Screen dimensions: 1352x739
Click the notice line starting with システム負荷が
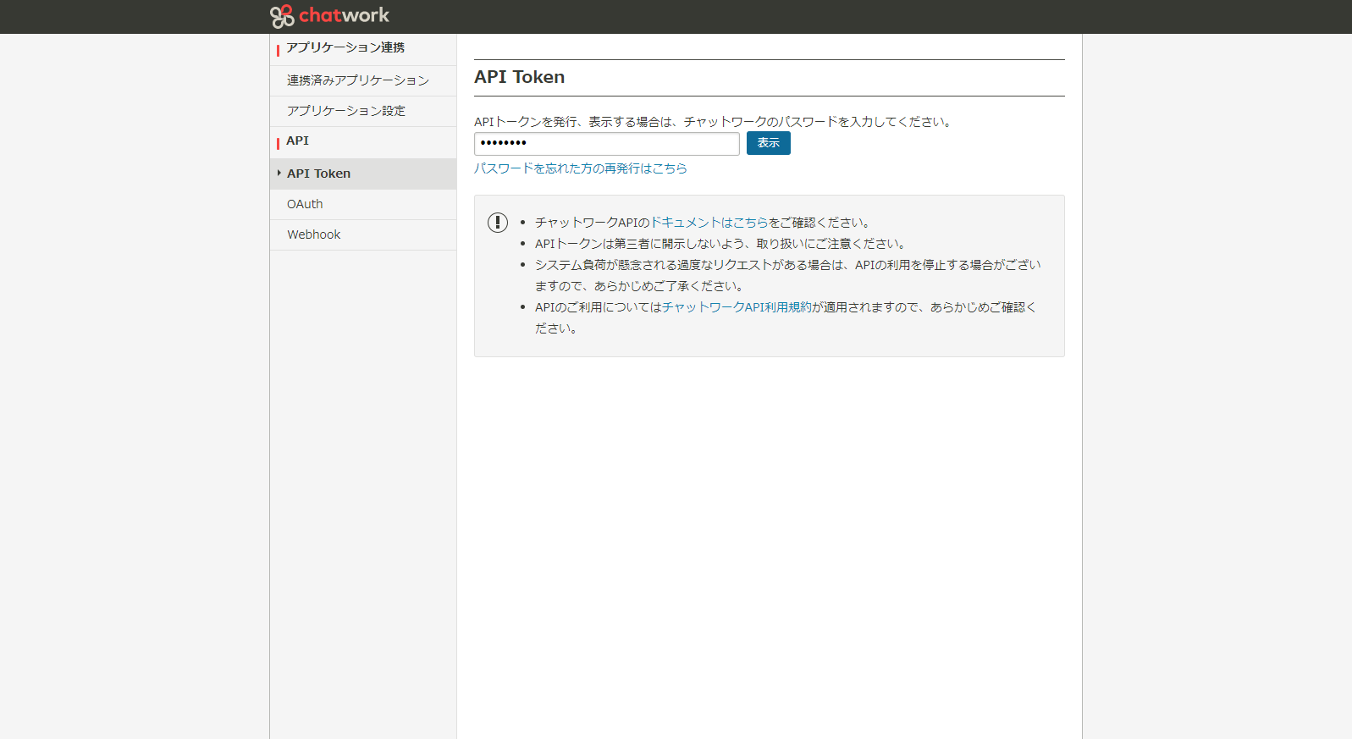tap(788, 275)
